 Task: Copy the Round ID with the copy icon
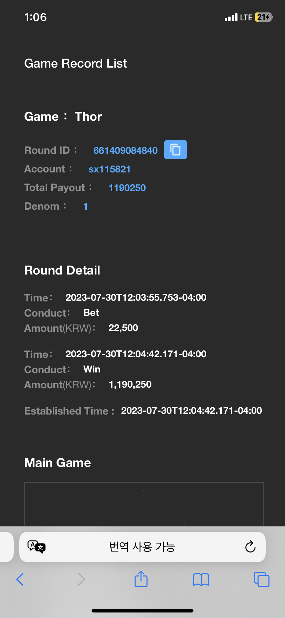[x=176, y=150]
